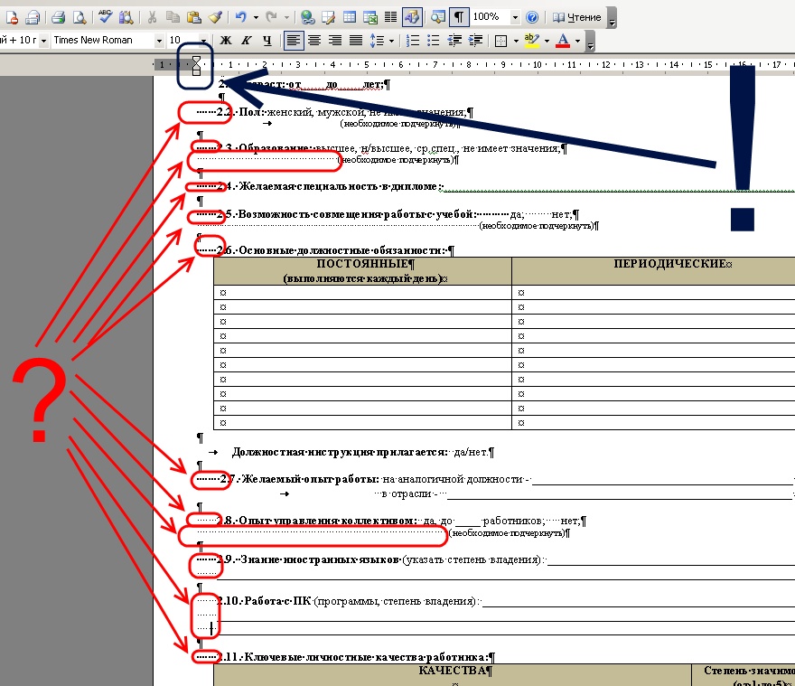Open Word Help with the question mark icon

[x=532, y=17]
